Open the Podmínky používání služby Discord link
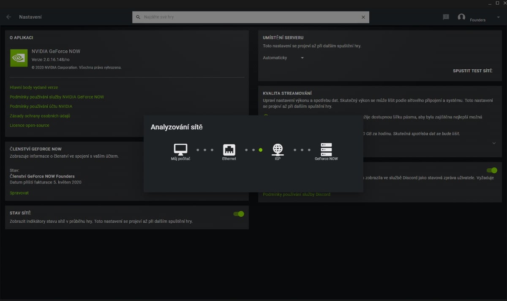The height and width of the screenshot is (301, 507). pyautogui.click(x=295, y=194)
